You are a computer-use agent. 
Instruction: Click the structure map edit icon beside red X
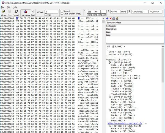pyautogui.click(x=114, y=18)
